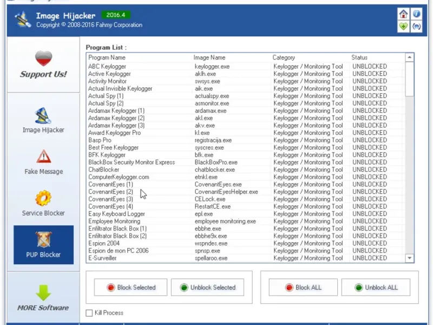433x325 pixels.
Task: Click the scroll up arrow of program list
Action: pos(410,57)
